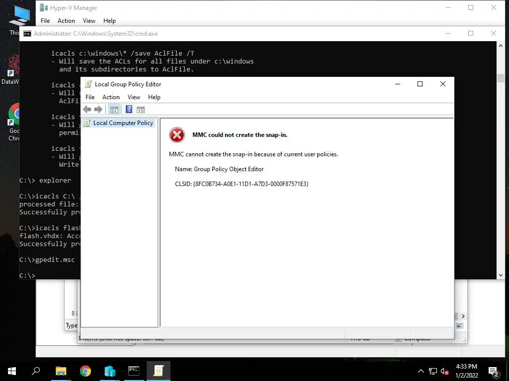Click the Google Chrome desktop shortcut
This screenshot has height=381, width=509.
[14, 122]
